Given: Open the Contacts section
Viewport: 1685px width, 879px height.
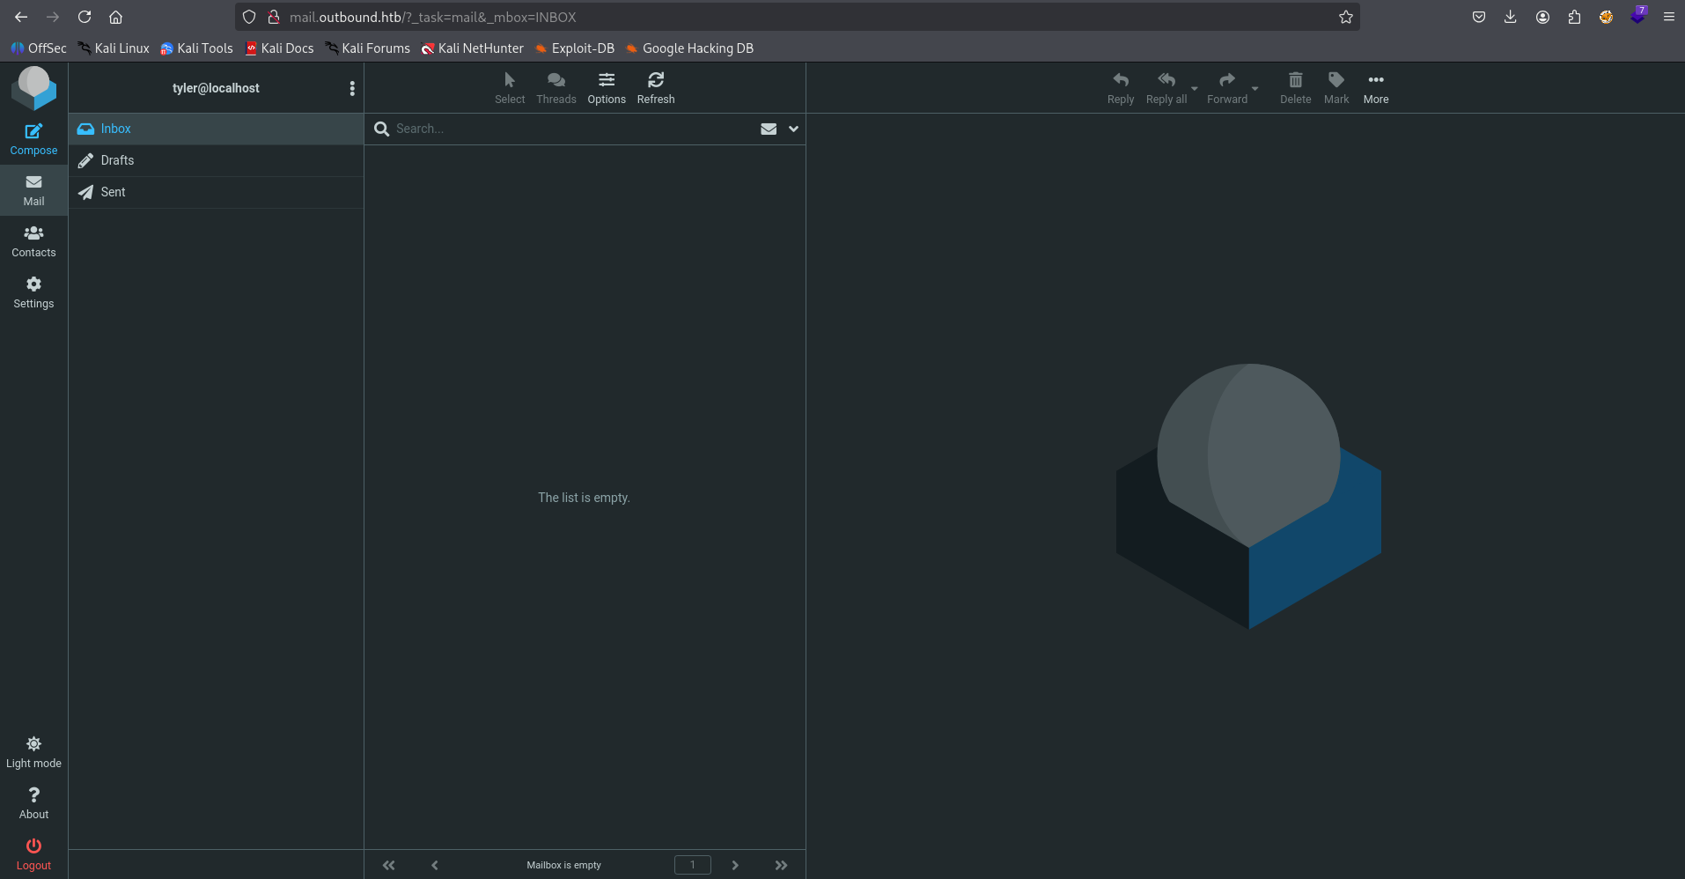Looking at the screenshot, I should coord(33,241).
